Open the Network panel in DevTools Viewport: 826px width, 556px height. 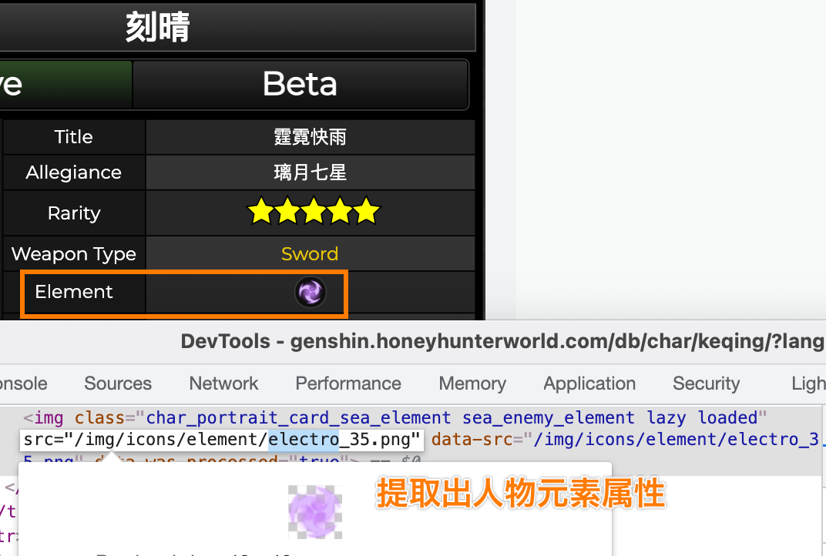tap(223, 383)
